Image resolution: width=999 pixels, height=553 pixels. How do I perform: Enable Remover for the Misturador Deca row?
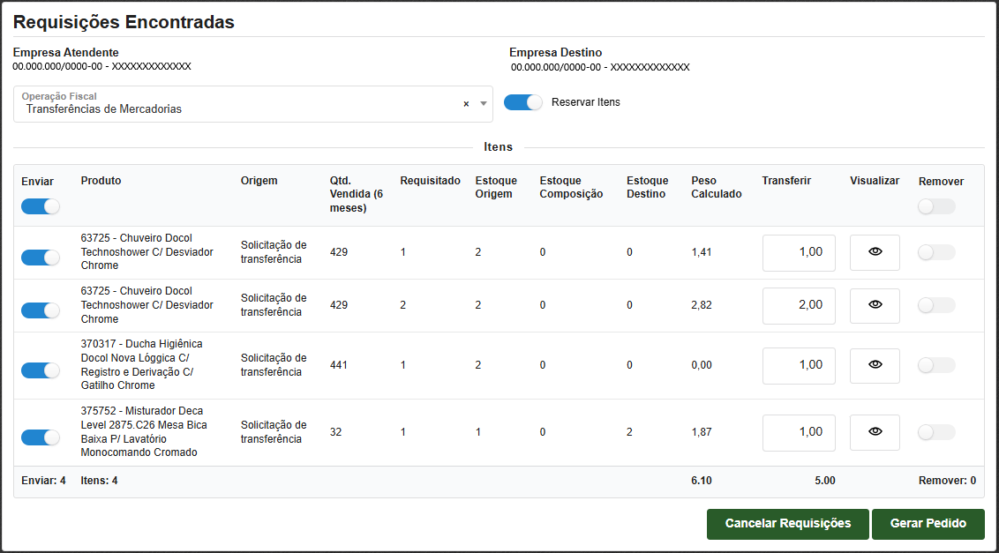pos(936,432)
